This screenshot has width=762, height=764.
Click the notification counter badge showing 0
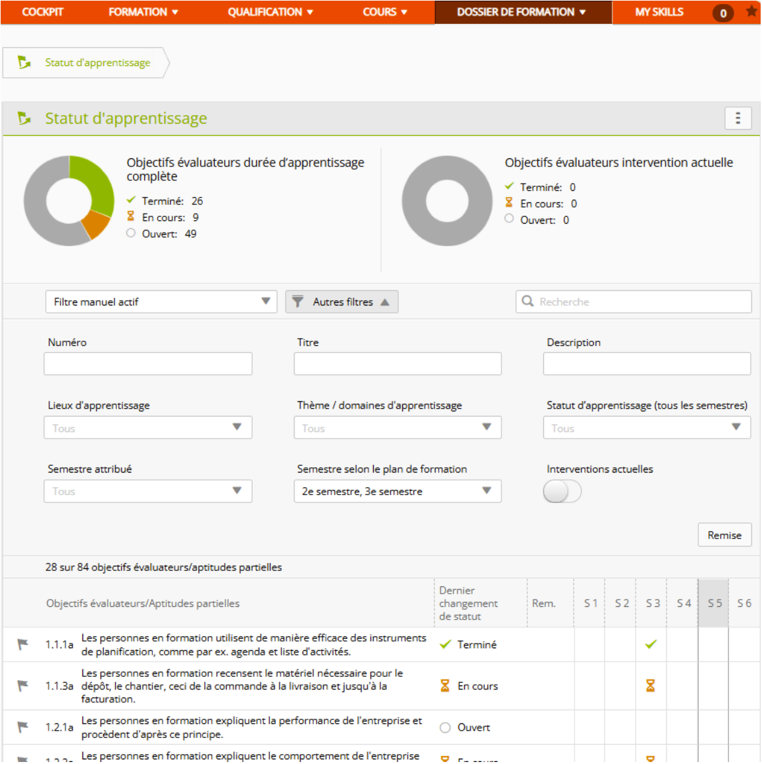click(x=723, y=13)
